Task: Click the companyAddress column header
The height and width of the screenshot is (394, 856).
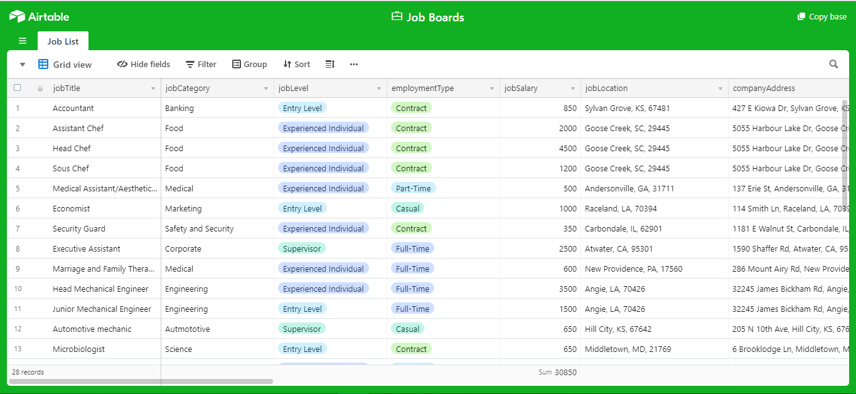Action: [788, 88]
